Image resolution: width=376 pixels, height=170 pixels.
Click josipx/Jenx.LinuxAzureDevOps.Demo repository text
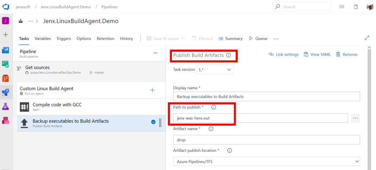55,73
